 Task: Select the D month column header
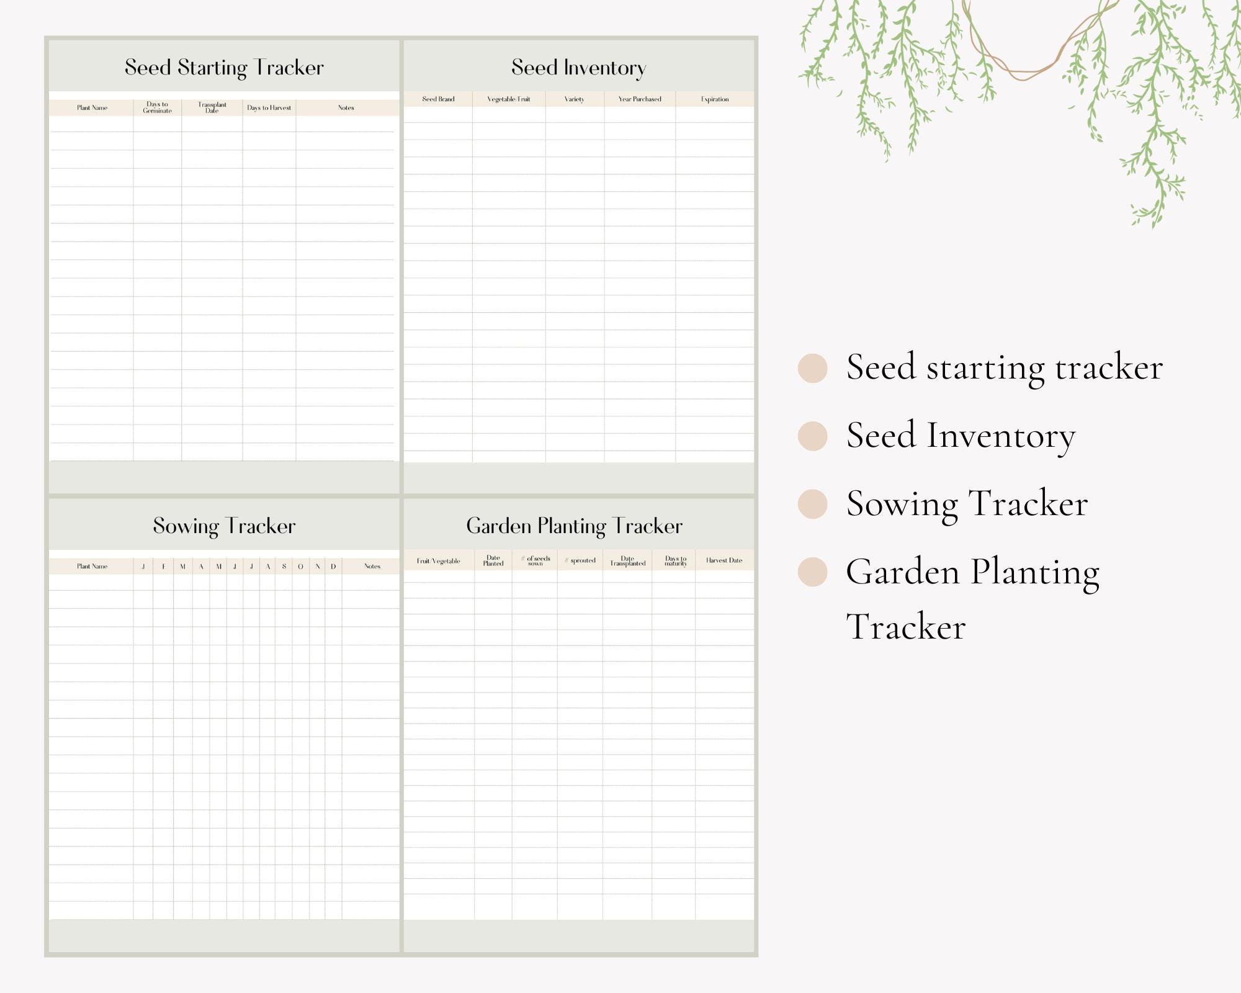click(333, 567)
